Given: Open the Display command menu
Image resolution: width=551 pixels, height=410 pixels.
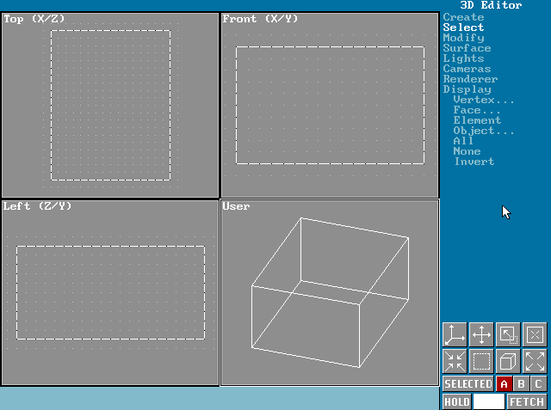Looking at the screenshot, I should tap(467, 89).
